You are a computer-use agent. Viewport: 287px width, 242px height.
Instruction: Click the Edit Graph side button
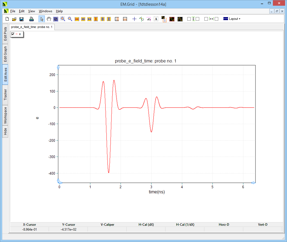coord(5,54)
